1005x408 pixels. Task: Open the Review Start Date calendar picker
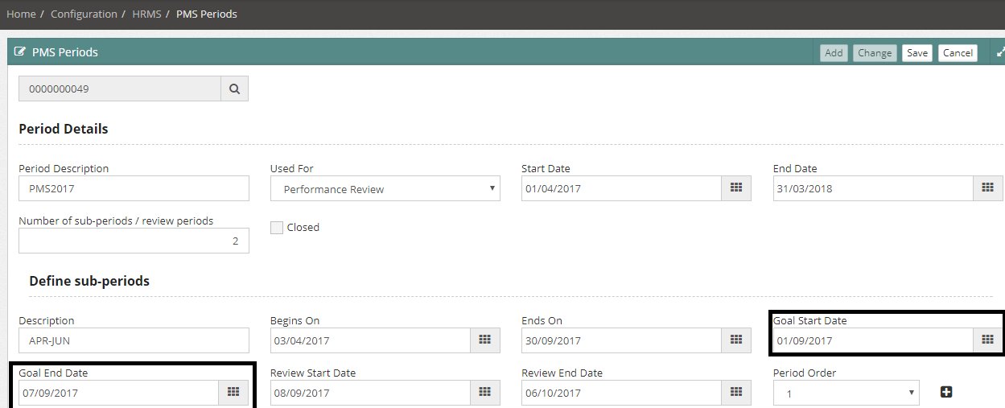(x=484, y=393)
